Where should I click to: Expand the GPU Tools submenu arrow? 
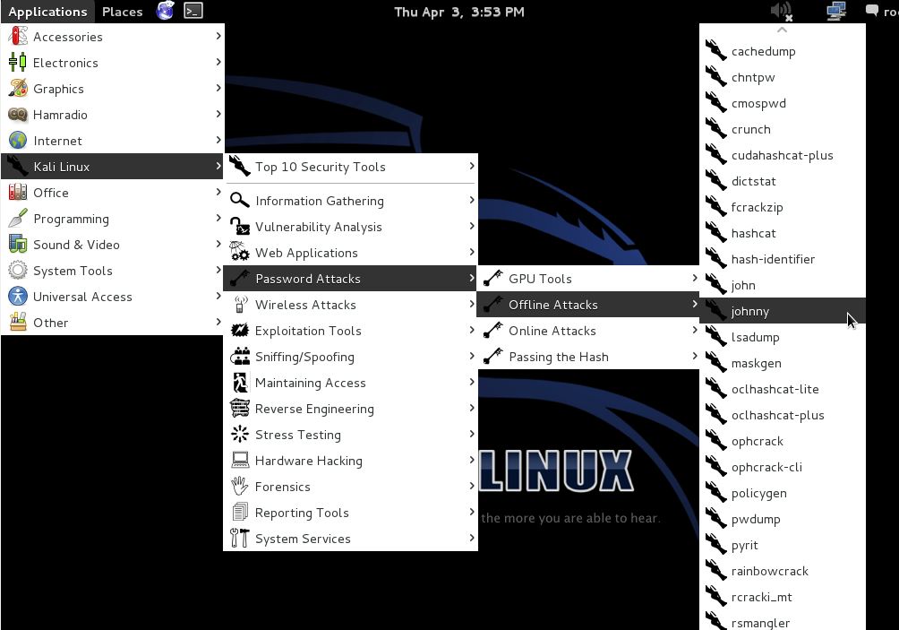click(x=694, y=279)
